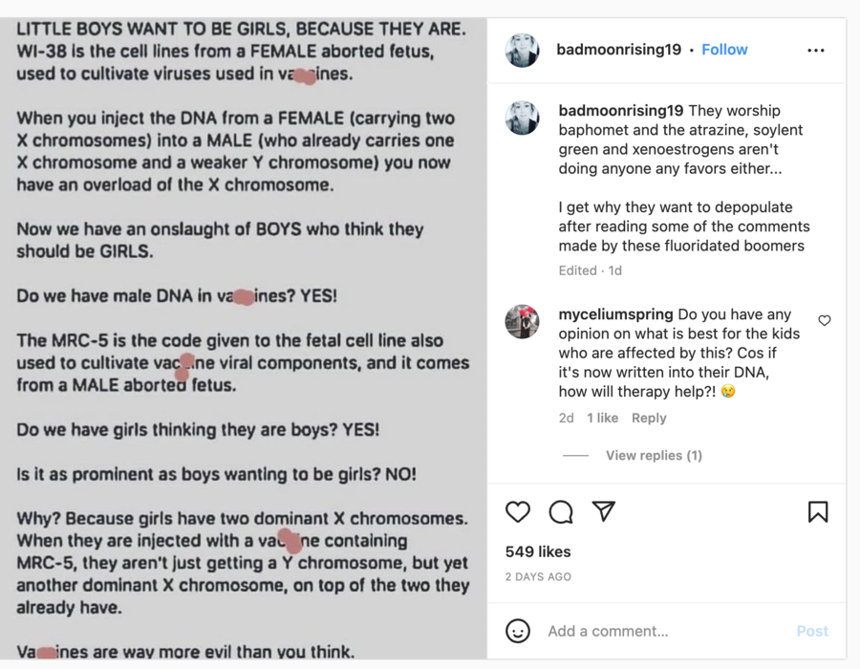View who liked the comment via 1 like

[602, 418]
